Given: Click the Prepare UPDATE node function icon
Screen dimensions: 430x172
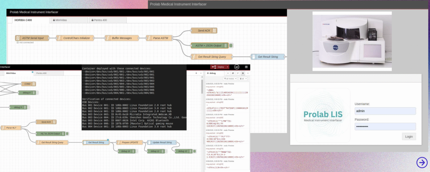Looking at the screenshot, I should click(x=118, y=142).
